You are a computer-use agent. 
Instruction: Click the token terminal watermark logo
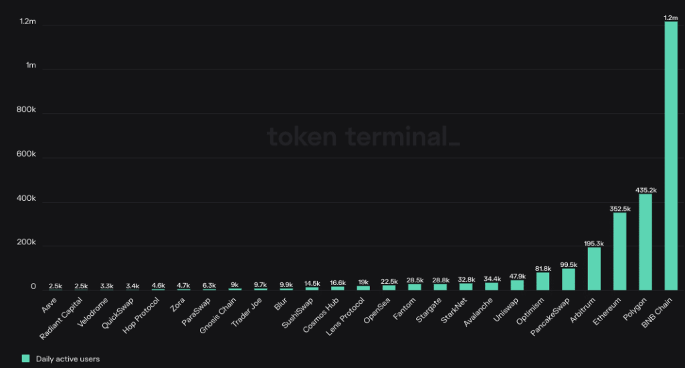(x=363, y=136)
